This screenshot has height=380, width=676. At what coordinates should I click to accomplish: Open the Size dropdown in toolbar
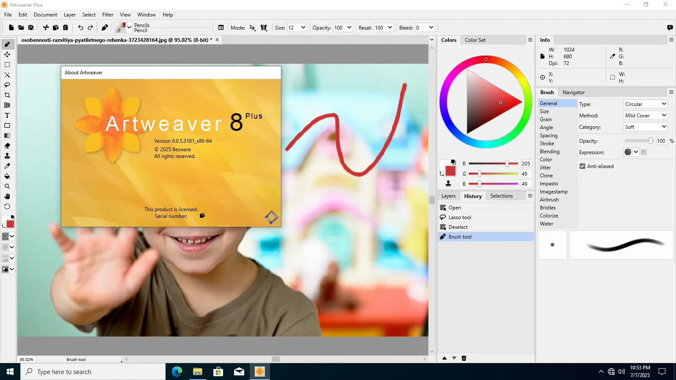[x=303, y=28]
